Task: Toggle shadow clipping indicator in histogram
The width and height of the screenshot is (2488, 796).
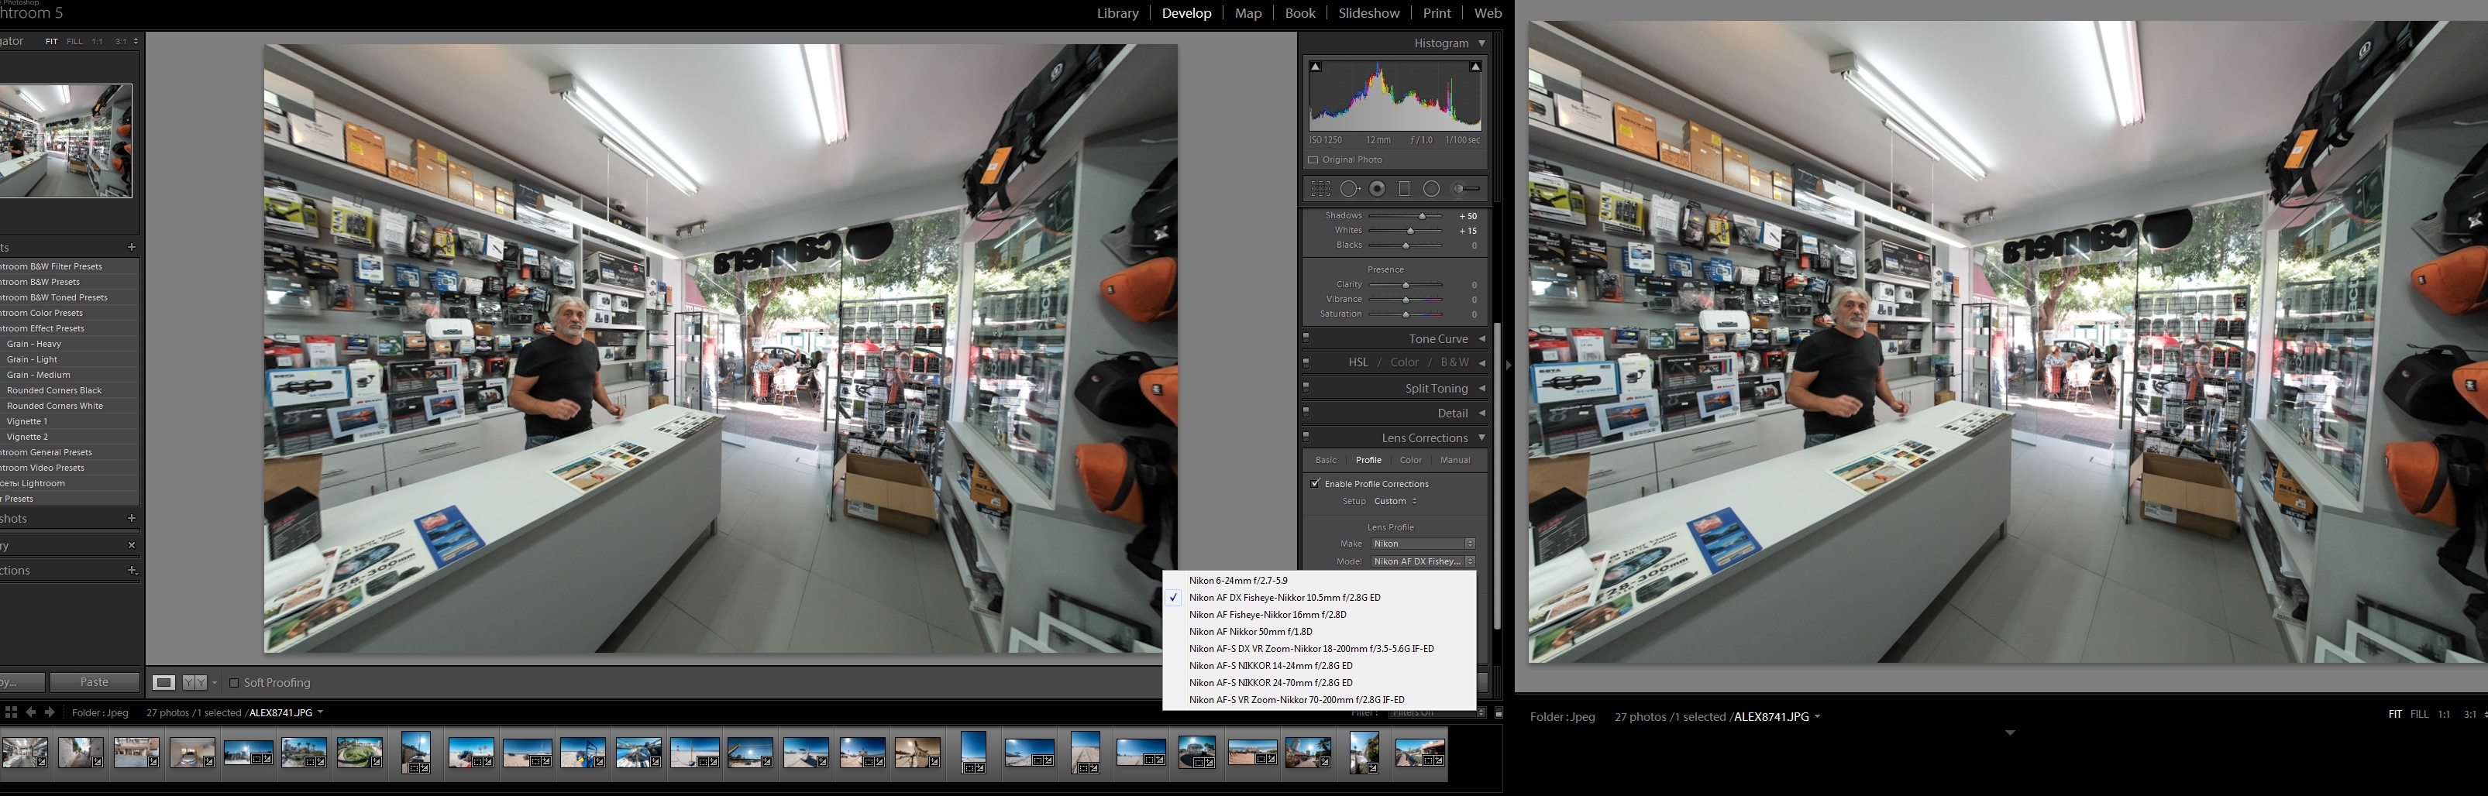Action: pyautogui.click(x=1316, y=67)
